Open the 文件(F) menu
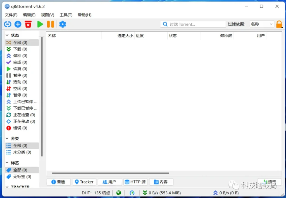 tap(11, 15)
